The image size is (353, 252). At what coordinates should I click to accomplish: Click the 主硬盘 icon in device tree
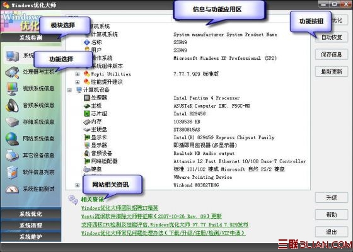pyautogui.click(x=87, y=130)
